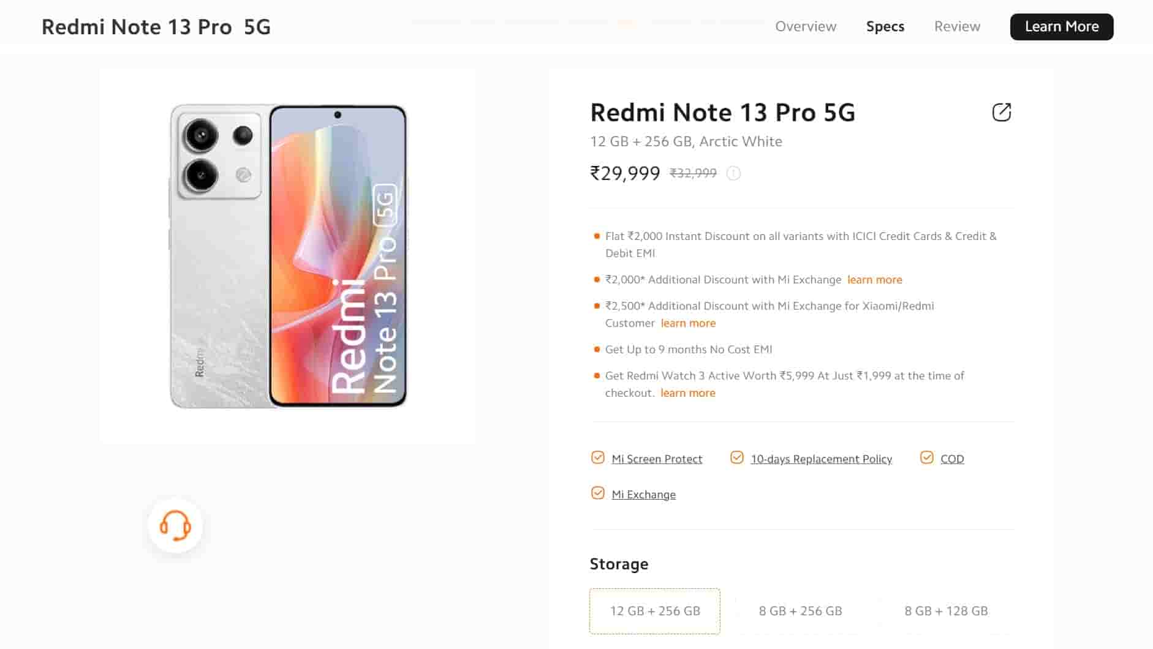Select the 8 GB + 128 GB storage variant
Image resolution: width=1153 pixels, height=649 pixels.
point(946,610)
